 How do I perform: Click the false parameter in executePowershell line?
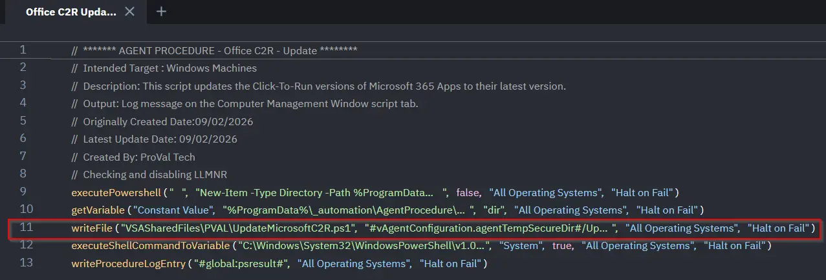[468, 193]
